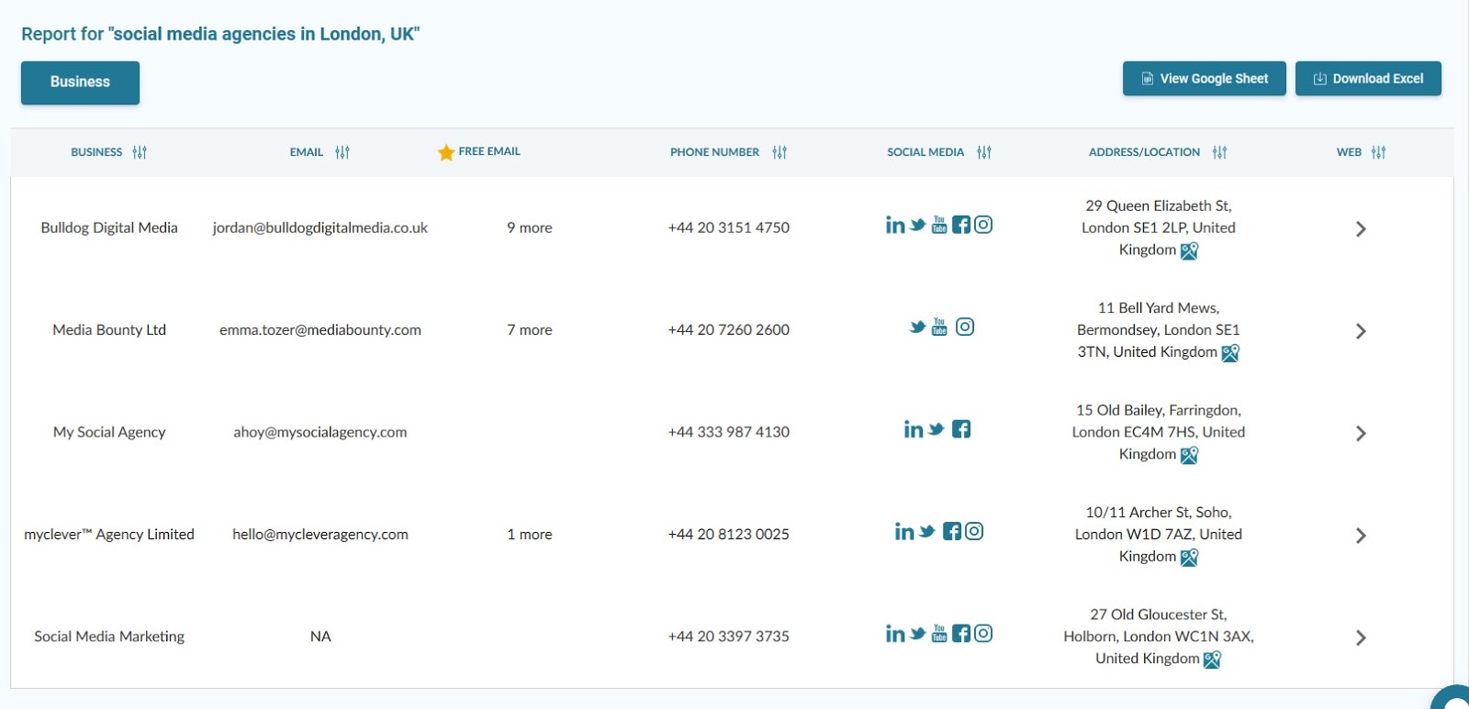Image resolution: width=1469 pixels, height=709 pixels.
Task: Click email jordan@bulldogdigitalmedia.co.uk
Action: tap(320, 227)
